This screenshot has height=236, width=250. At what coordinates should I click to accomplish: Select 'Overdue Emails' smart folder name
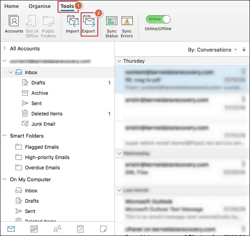coord(43,167)
